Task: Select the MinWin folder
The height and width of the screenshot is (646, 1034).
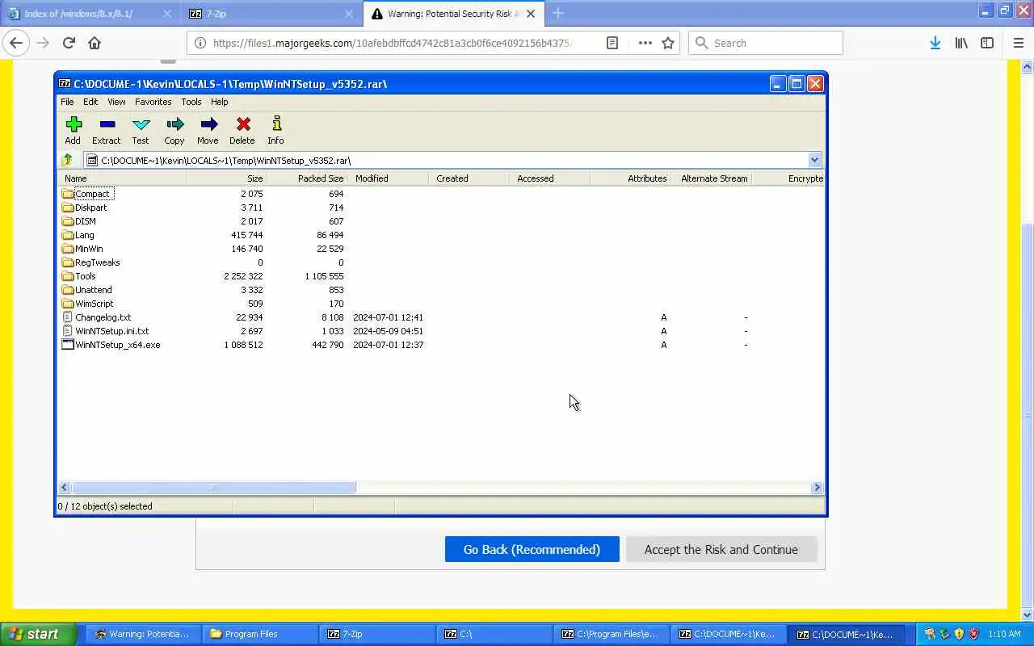Action: pos(82,249)
